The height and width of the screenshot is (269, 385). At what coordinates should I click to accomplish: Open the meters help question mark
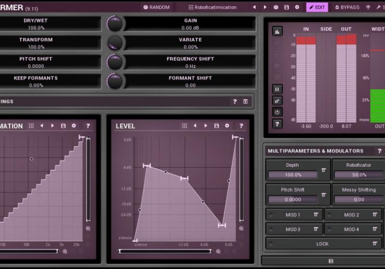click(277, 124)
